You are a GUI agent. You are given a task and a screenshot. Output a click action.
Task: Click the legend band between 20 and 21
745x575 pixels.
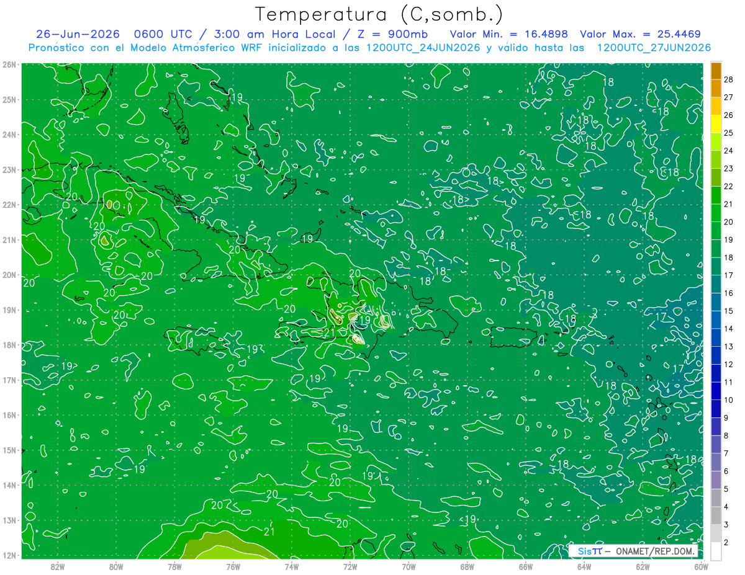pos(716,213)
